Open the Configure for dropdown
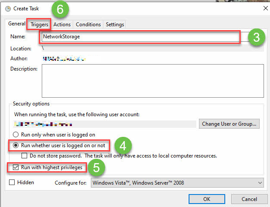 point(177,183)
